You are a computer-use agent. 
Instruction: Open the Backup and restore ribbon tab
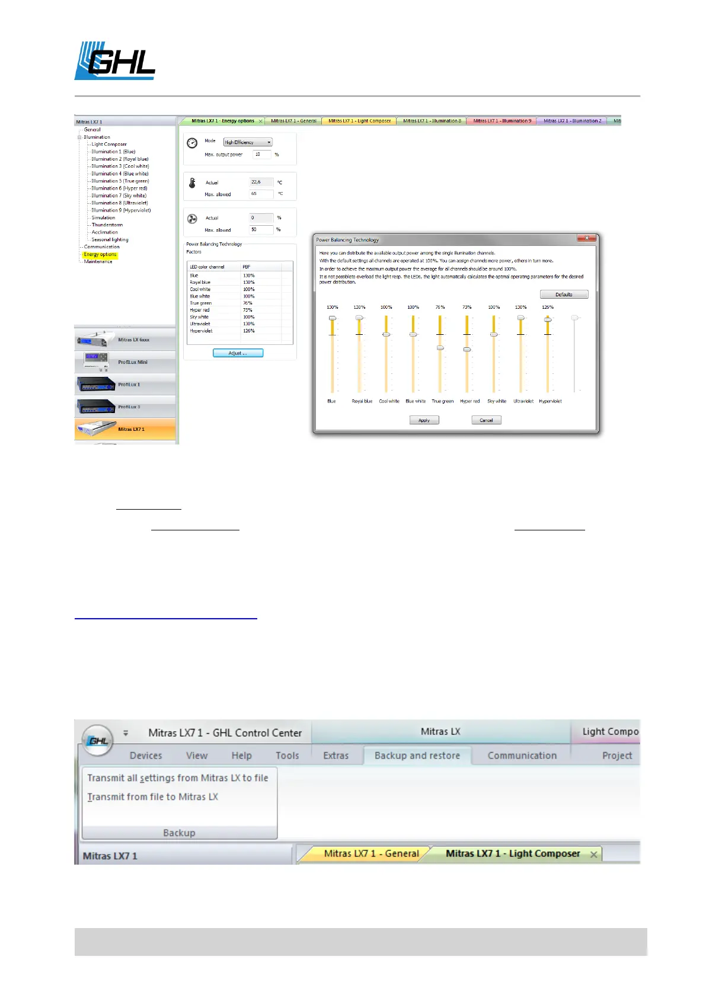(x=417, y=756)
